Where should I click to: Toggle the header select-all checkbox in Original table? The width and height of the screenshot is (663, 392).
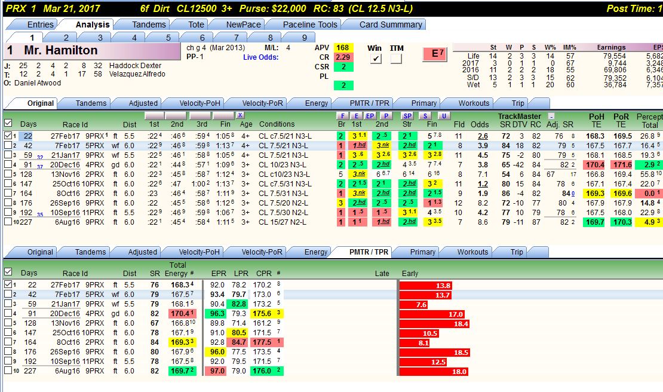8,123
